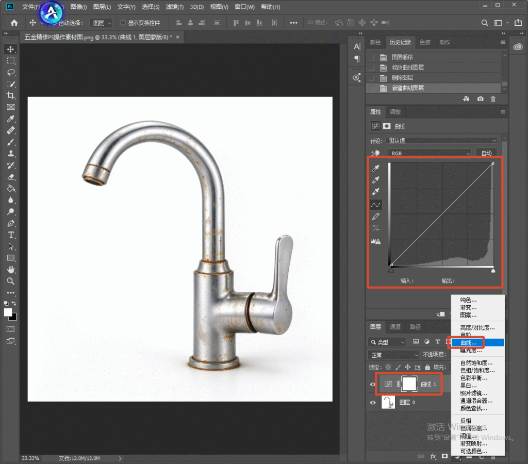Open the layer blend mode 正常 dropdown
Image resolution: width=528 pixels, height=464 pixels.
coord(393,355)
